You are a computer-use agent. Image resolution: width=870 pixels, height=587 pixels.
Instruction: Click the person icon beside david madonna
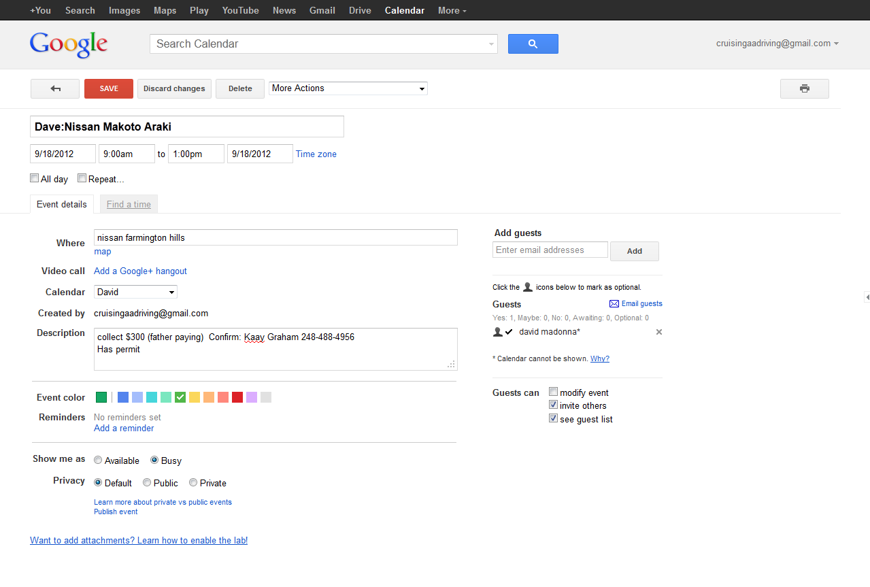pos(498,332)
